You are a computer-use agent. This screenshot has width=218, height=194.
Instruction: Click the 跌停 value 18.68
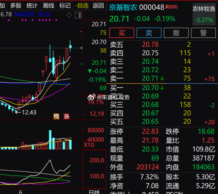206,131
